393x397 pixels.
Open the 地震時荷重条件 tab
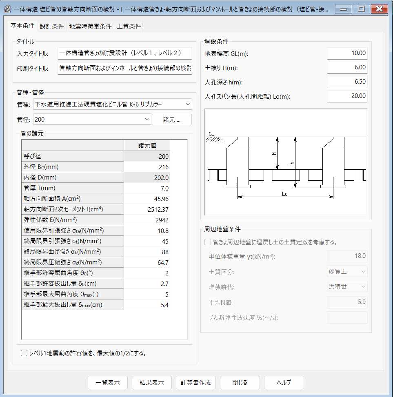pyautogui.click(x=90, y=26)
